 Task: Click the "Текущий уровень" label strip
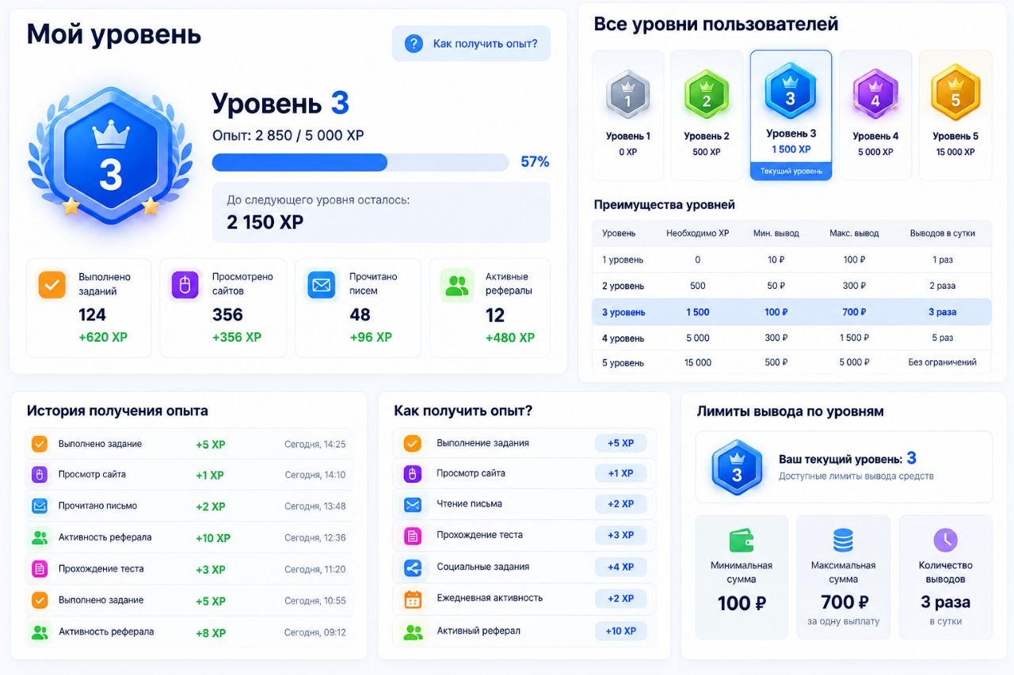tap(791, 171)
